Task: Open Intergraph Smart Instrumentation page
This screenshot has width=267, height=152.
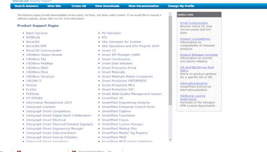Action: [51, 133]
